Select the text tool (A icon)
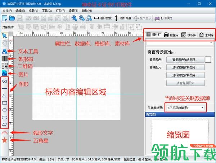This screenshot has height=163, width=216. point(4,51)
